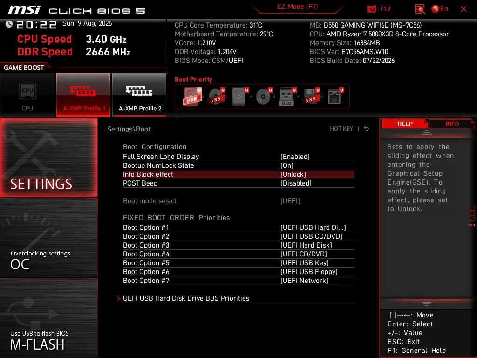
Task: Enable A-XMP Profile 1
Action: pyautogui.click(x=83, y=95)
